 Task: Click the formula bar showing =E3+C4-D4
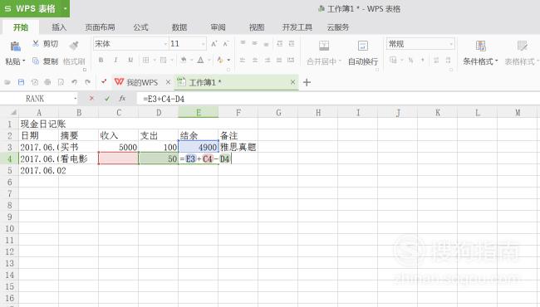coord(337,99)
